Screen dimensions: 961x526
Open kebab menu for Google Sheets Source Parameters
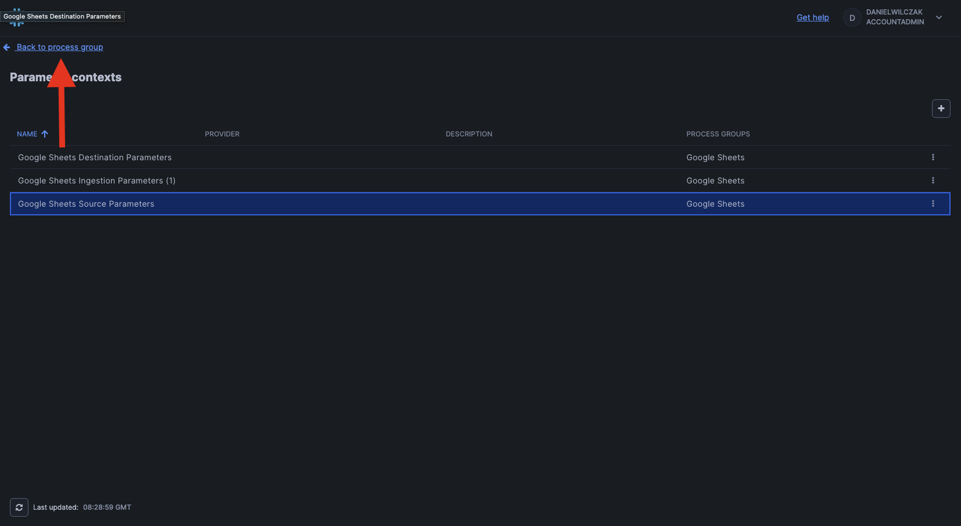tap(933, 204)
